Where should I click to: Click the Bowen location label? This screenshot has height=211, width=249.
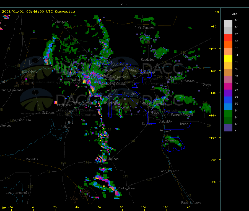(184, 124)
